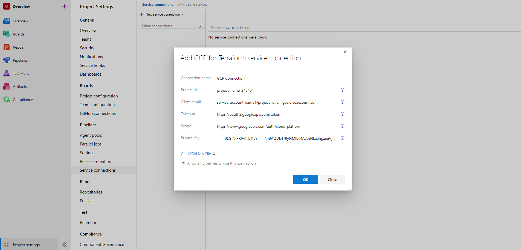This screenshot has width=521, height=250.
Task: Show info tooltip for Scope field
Action: tap(342, 126)
